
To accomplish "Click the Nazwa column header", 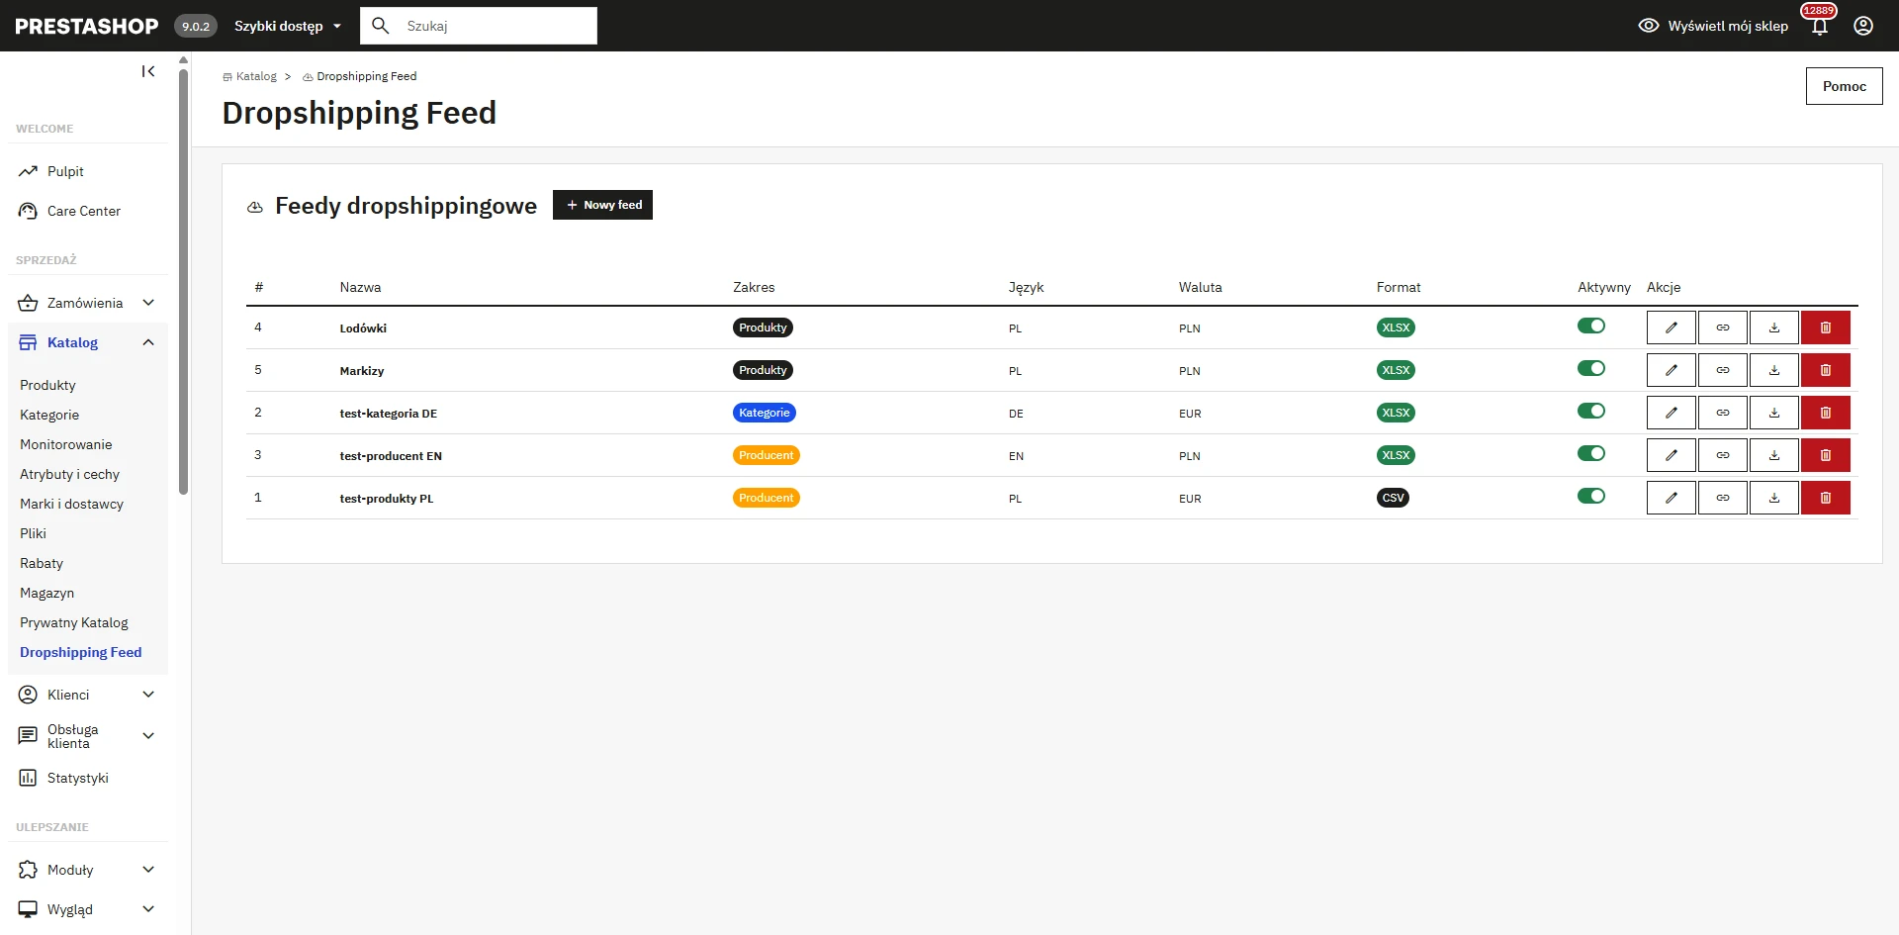I will 360,287.
